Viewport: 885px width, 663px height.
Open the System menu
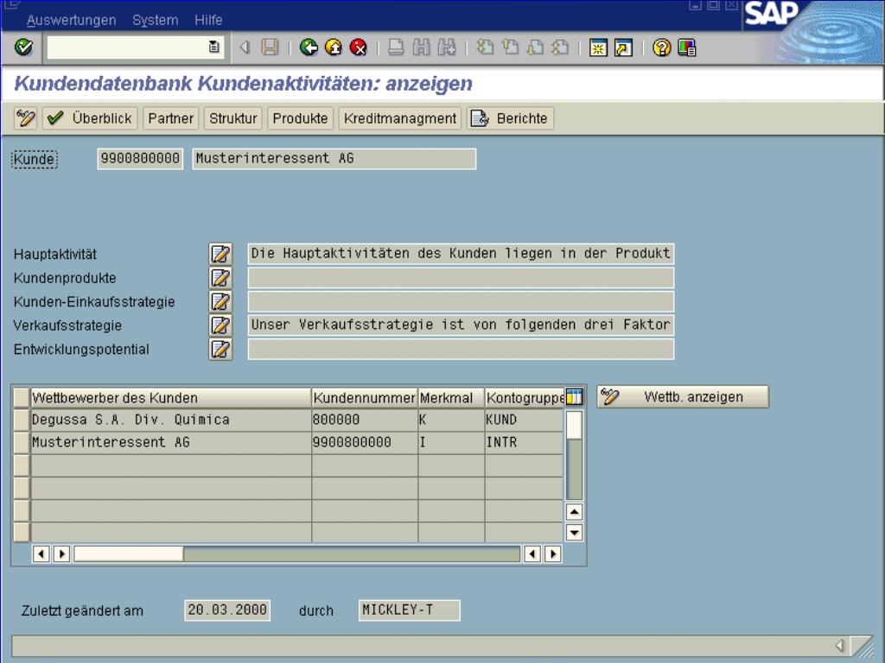pyautogui.click(x=156, y=21)
